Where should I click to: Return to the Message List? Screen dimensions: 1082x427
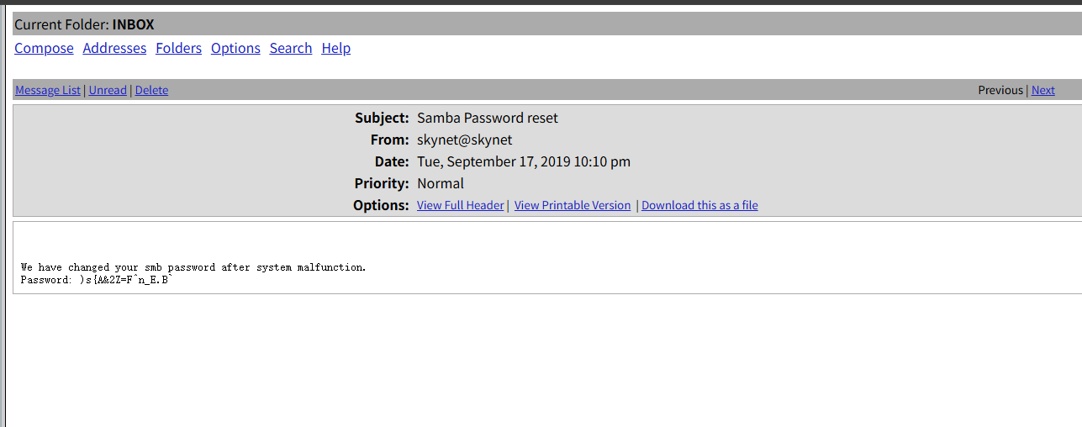click(48, 91)
